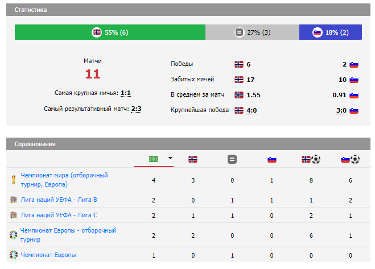Toggle sort direction arrow in table header
Viewport: 375px width, 269px height.
point(170,159)
